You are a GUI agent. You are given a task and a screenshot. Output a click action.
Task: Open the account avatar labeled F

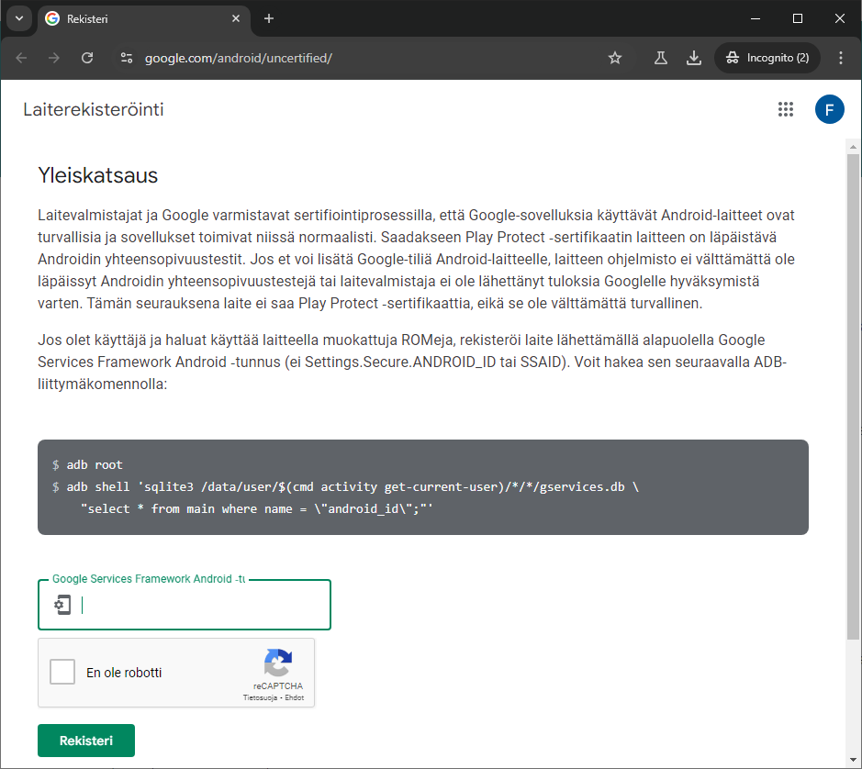(829, 109)
